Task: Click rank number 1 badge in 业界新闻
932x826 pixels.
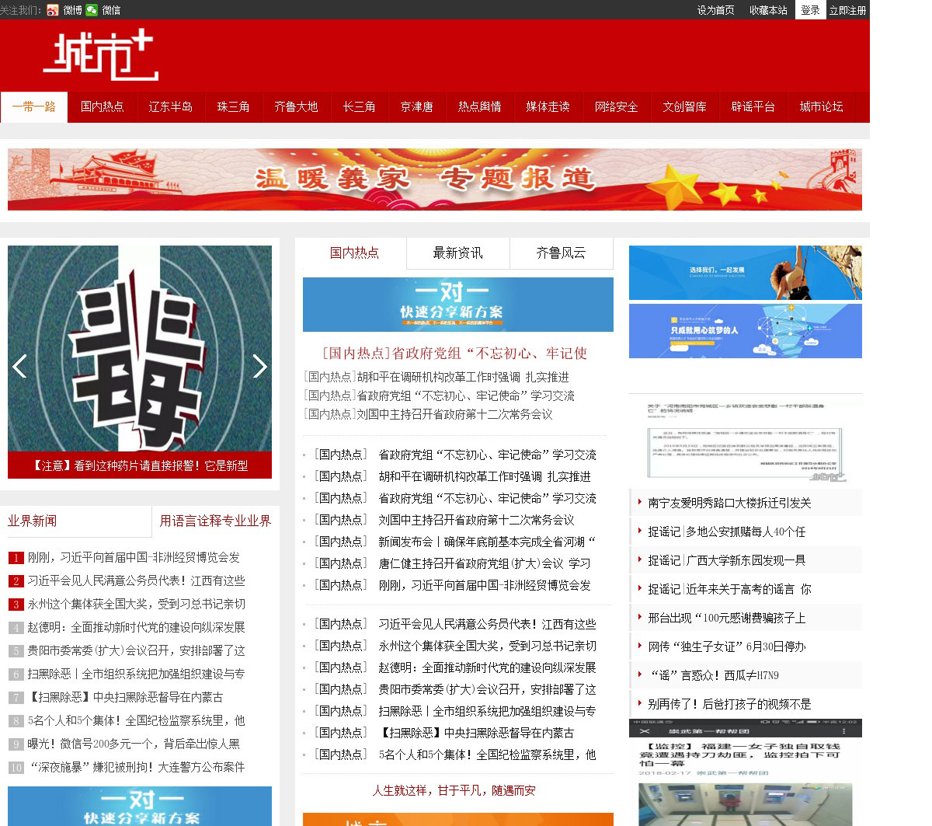Action: (x=16, y=558)
